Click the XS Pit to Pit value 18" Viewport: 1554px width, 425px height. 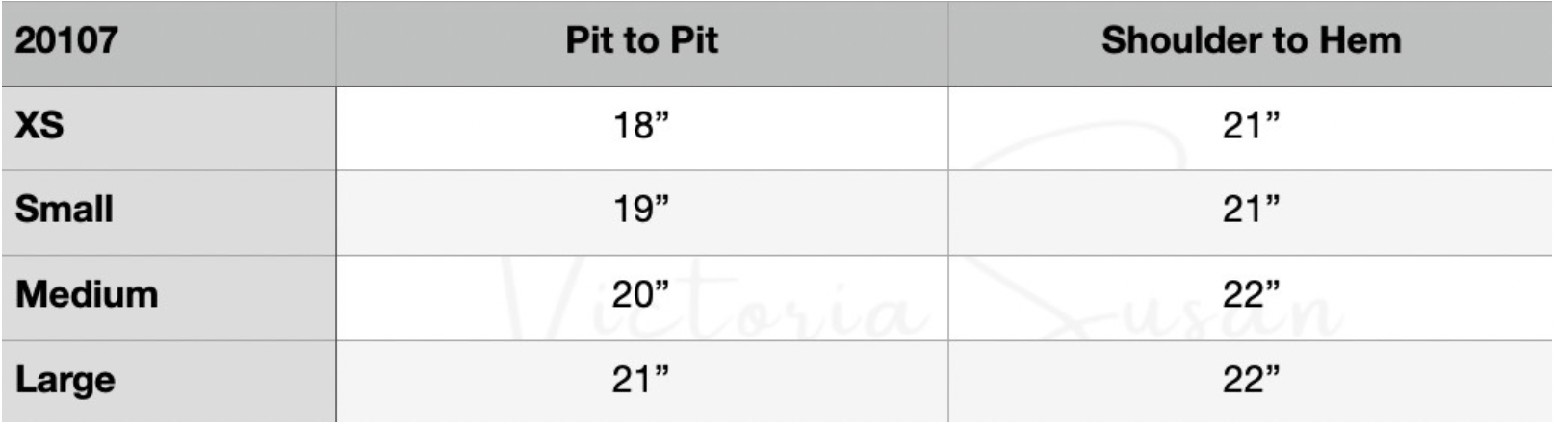641,125
